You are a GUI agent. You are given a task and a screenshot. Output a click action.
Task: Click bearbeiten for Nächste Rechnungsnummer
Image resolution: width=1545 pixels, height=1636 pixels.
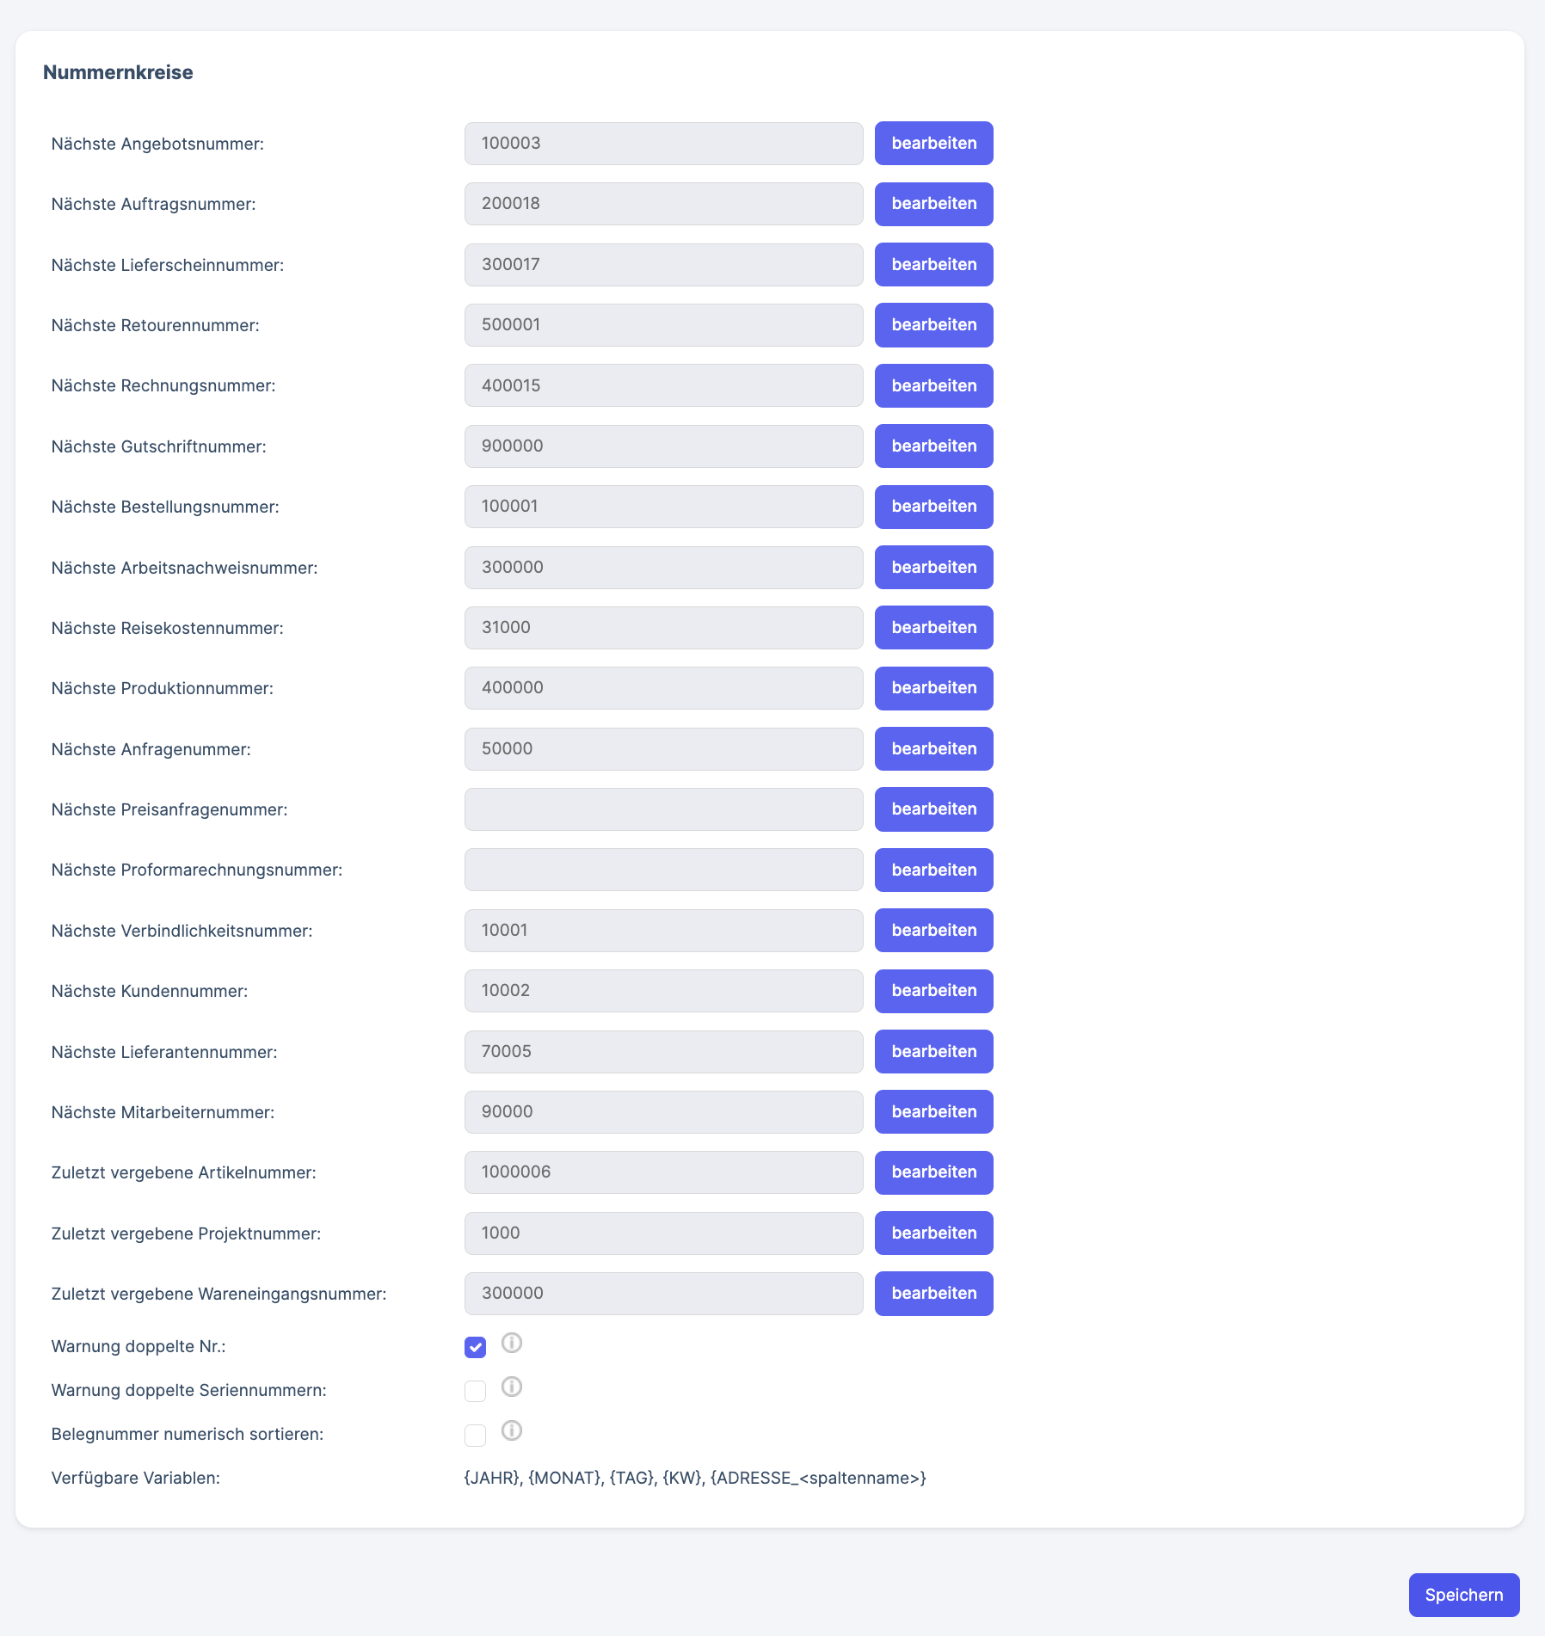(x=933, y=385)
